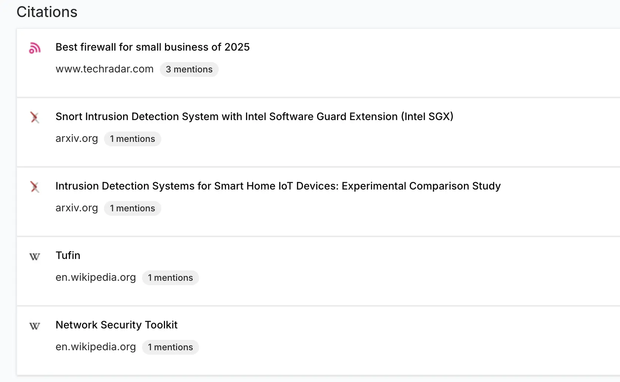
Task: Click arxiv.org under Smart Home IoT citation
Action: click(x=77, y=208)
